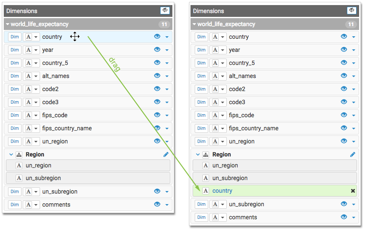Collapse the Region hierarchy chevron in left panel
365x229 pixels.
pyautogui.click(x=11, y=155)
